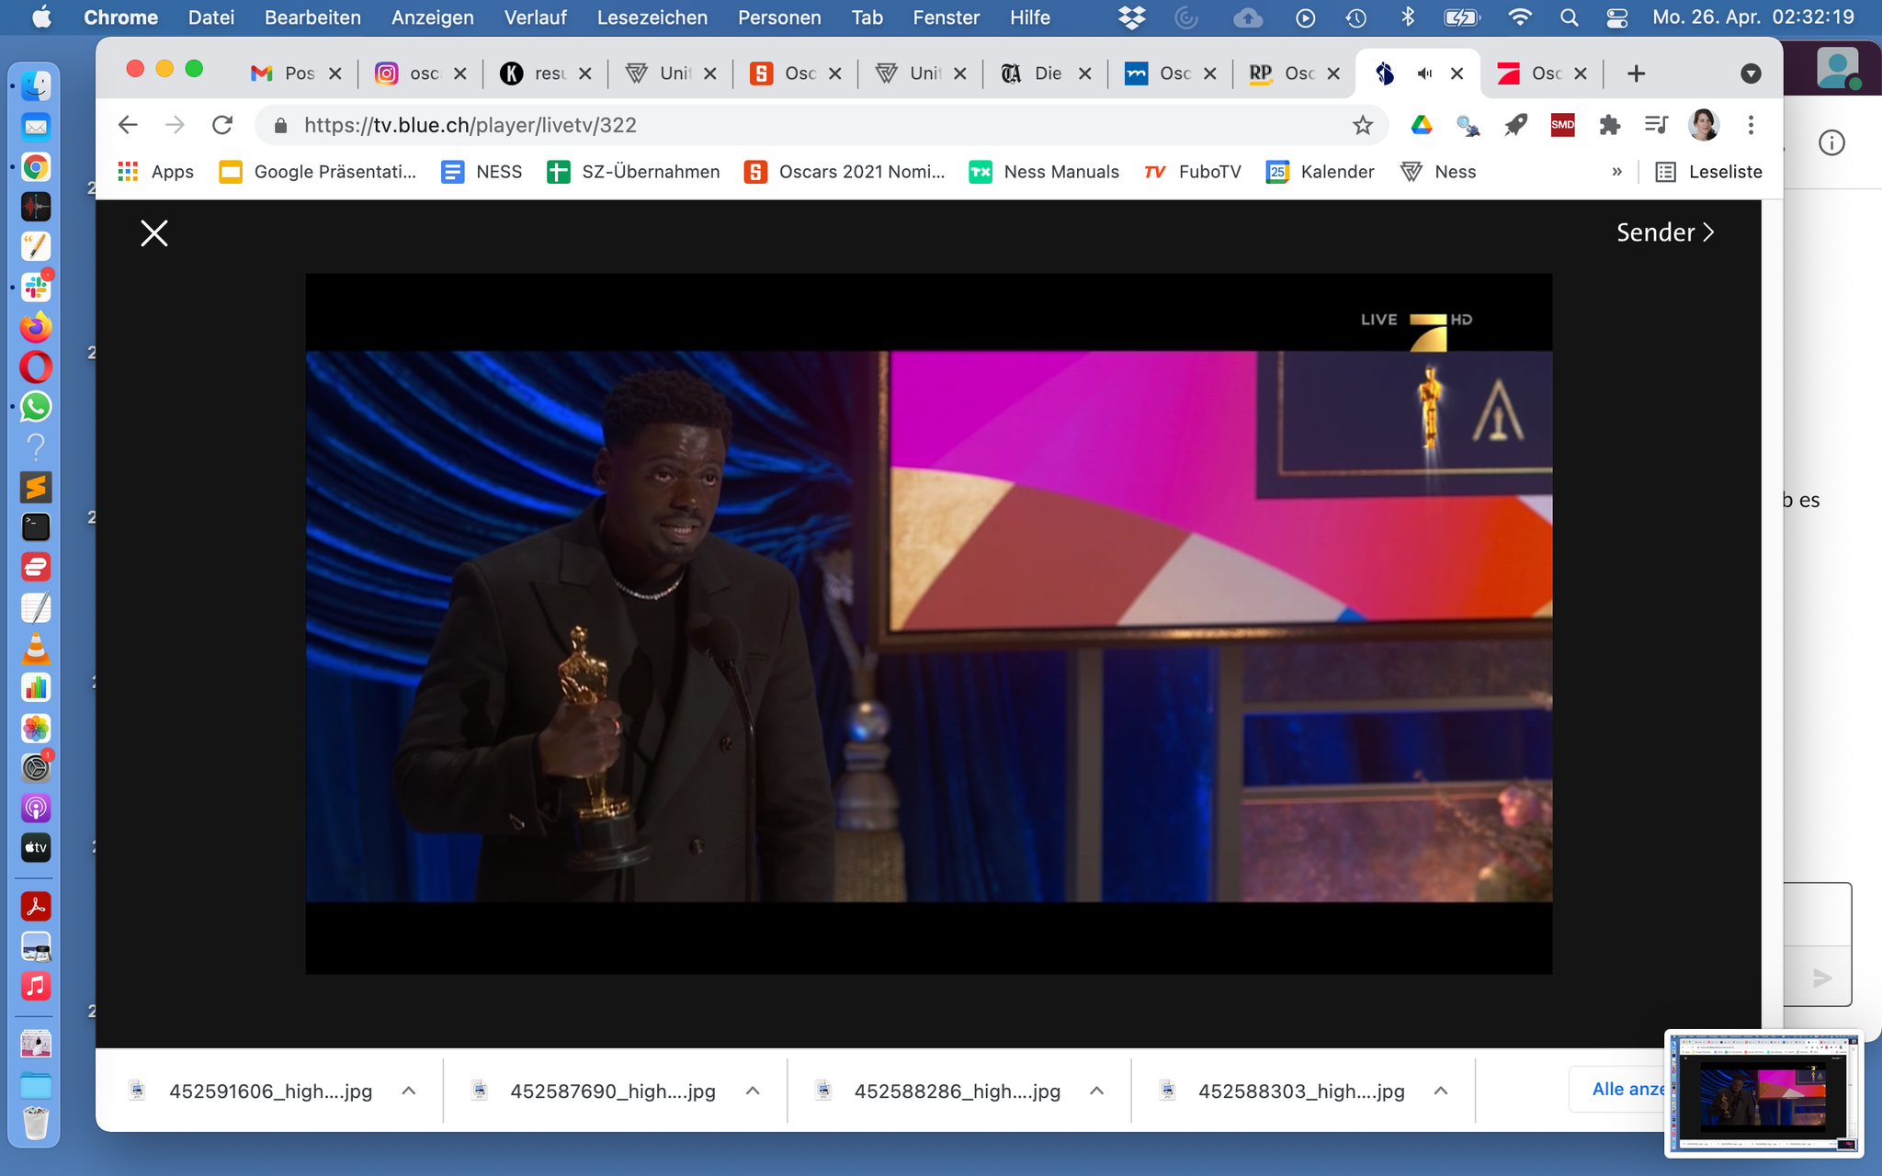Switch to the Gmail Posteingang tab
The image size is (1882, 1176).
click(x=283, y=73)
